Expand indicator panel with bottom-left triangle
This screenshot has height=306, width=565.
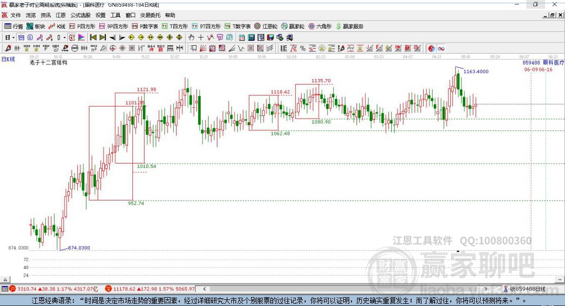[x=5, y=279]
